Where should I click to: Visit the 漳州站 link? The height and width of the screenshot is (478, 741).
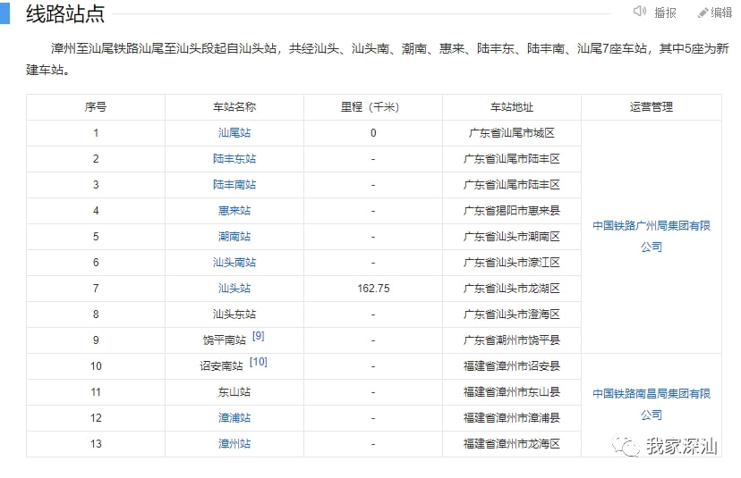(234, 444)
